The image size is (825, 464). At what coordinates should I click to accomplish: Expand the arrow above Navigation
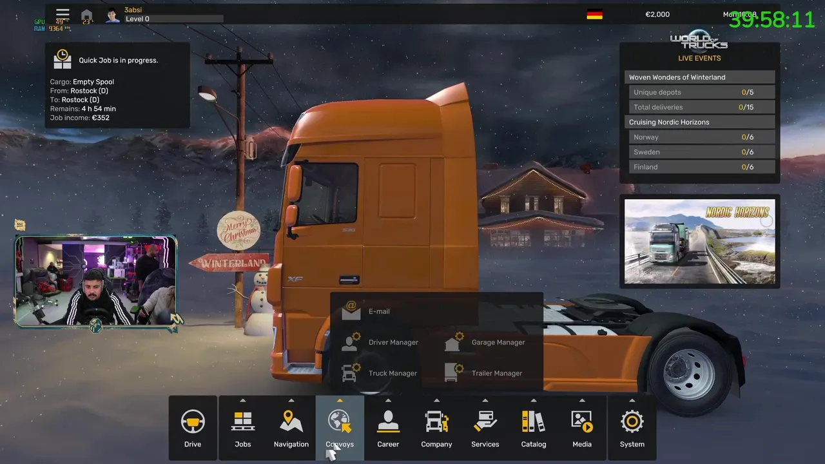[x=291, y=400]
